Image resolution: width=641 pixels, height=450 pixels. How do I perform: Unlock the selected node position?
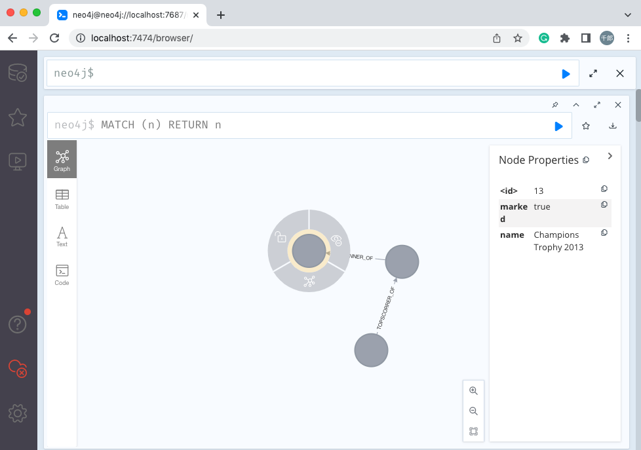tap(281, 236)
